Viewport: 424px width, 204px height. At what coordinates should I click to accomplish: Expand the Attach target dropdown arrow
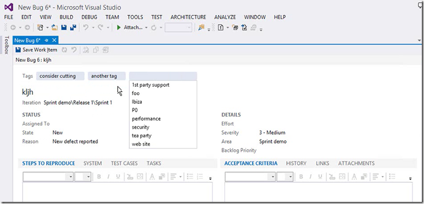click(146, 27)
